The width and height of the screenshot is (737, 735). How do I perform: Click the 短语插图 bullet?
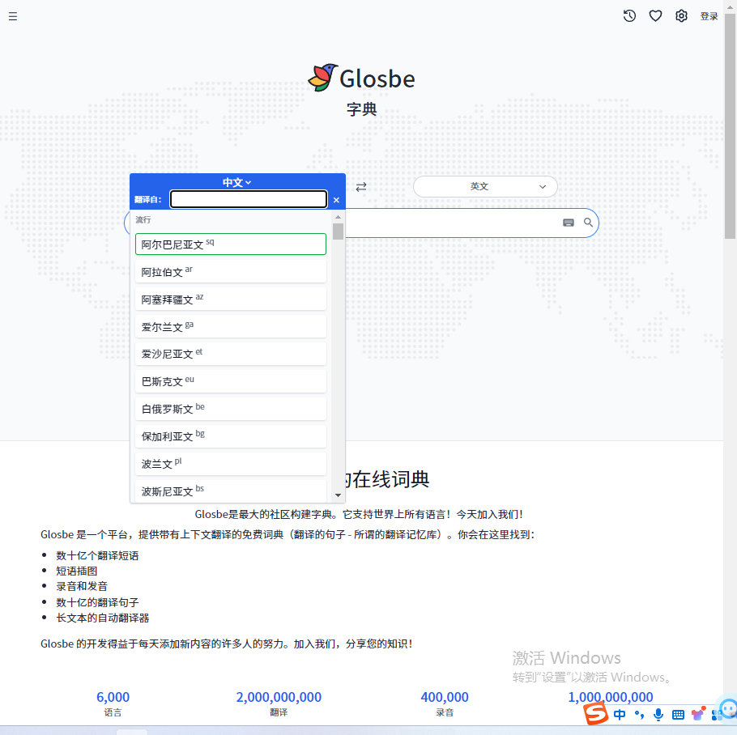(x=77, y=571)
